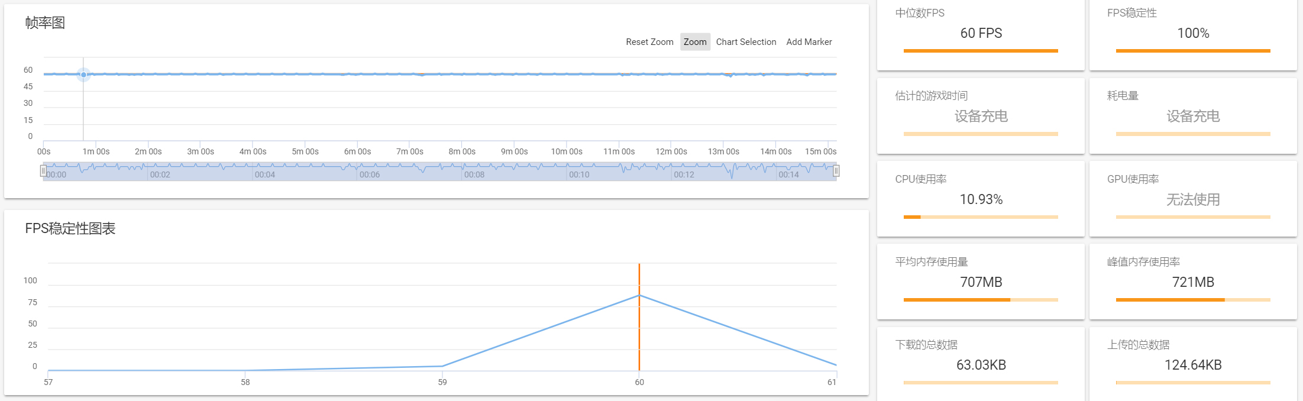
Task: Grab the left handle of range navigator
Action: 43,171
